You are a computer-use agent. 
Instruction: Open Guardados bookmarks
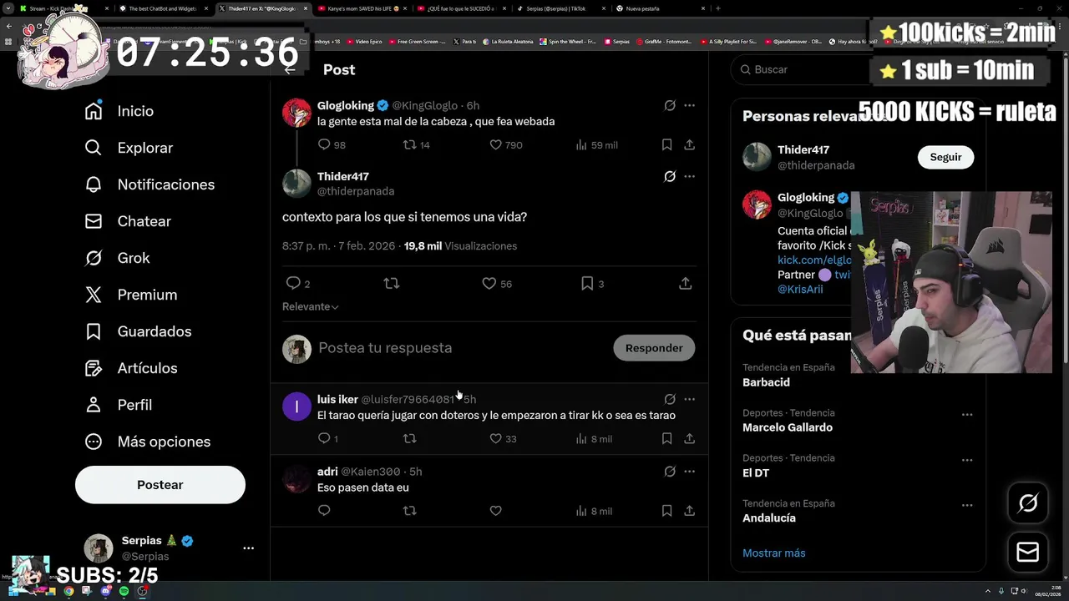click(x=139, y=331)
